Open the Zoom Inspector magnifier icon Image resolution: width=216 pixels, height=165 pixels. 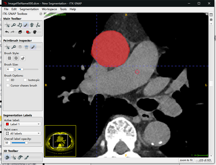point(14,47)
